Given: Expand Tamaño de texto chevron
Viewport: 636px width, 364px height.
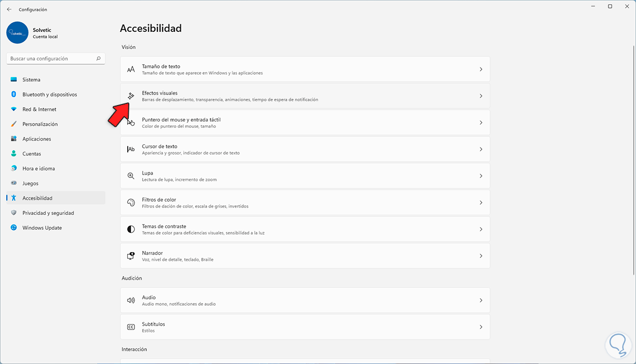Looking at the screenshot, I should click(481, 70).
